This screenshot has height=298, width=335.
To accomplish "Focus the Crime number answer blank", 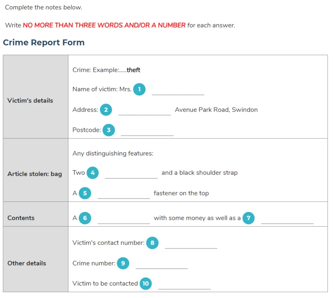I will coord(162,264).
